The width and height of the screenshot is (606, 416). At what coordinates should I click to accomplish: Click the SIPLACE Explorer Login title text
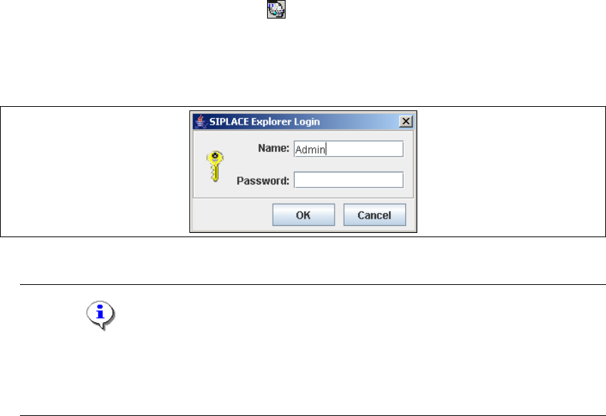(264, 122)
